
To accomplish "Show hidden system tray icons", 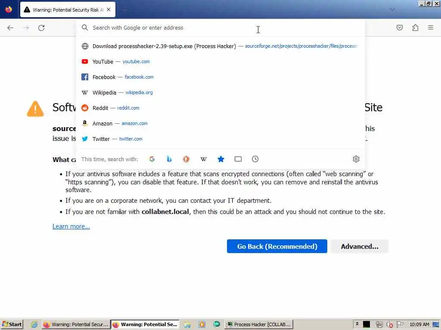I will pyautogui.click(x=357, y=324).
